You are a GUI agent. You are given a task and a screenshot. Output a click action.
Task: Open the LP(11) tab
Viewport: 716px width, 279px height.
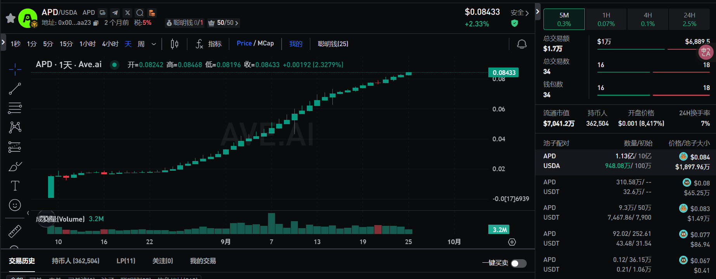point(126,261)
